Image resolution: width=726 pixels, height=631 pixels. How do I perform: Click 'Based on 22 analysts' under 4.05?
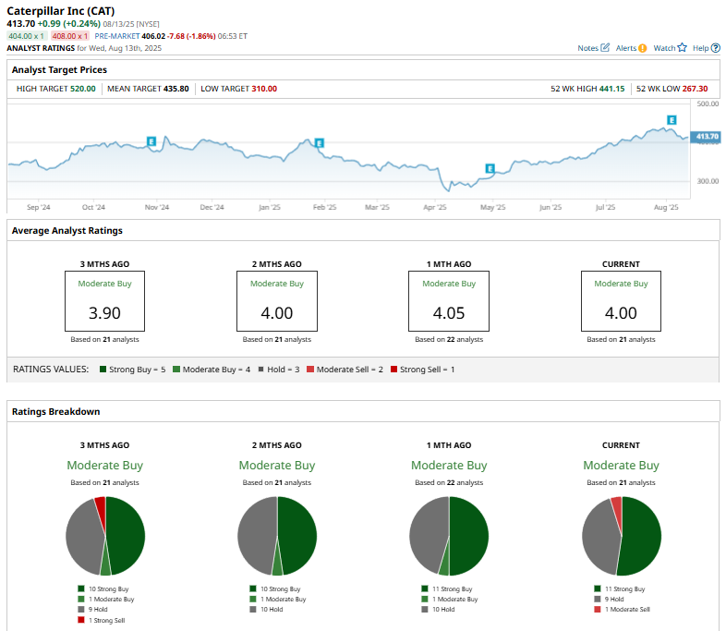(449, 339)
